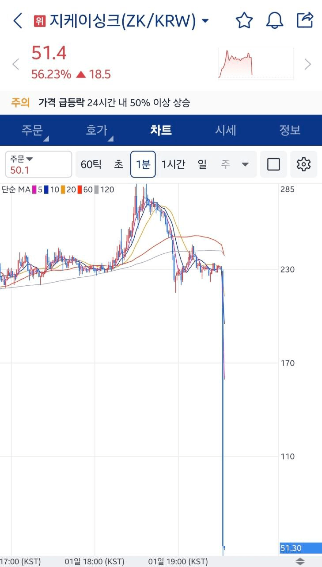Add ZK/KRW to favorites with star
The image size is (322, 567).
[244, 20]
